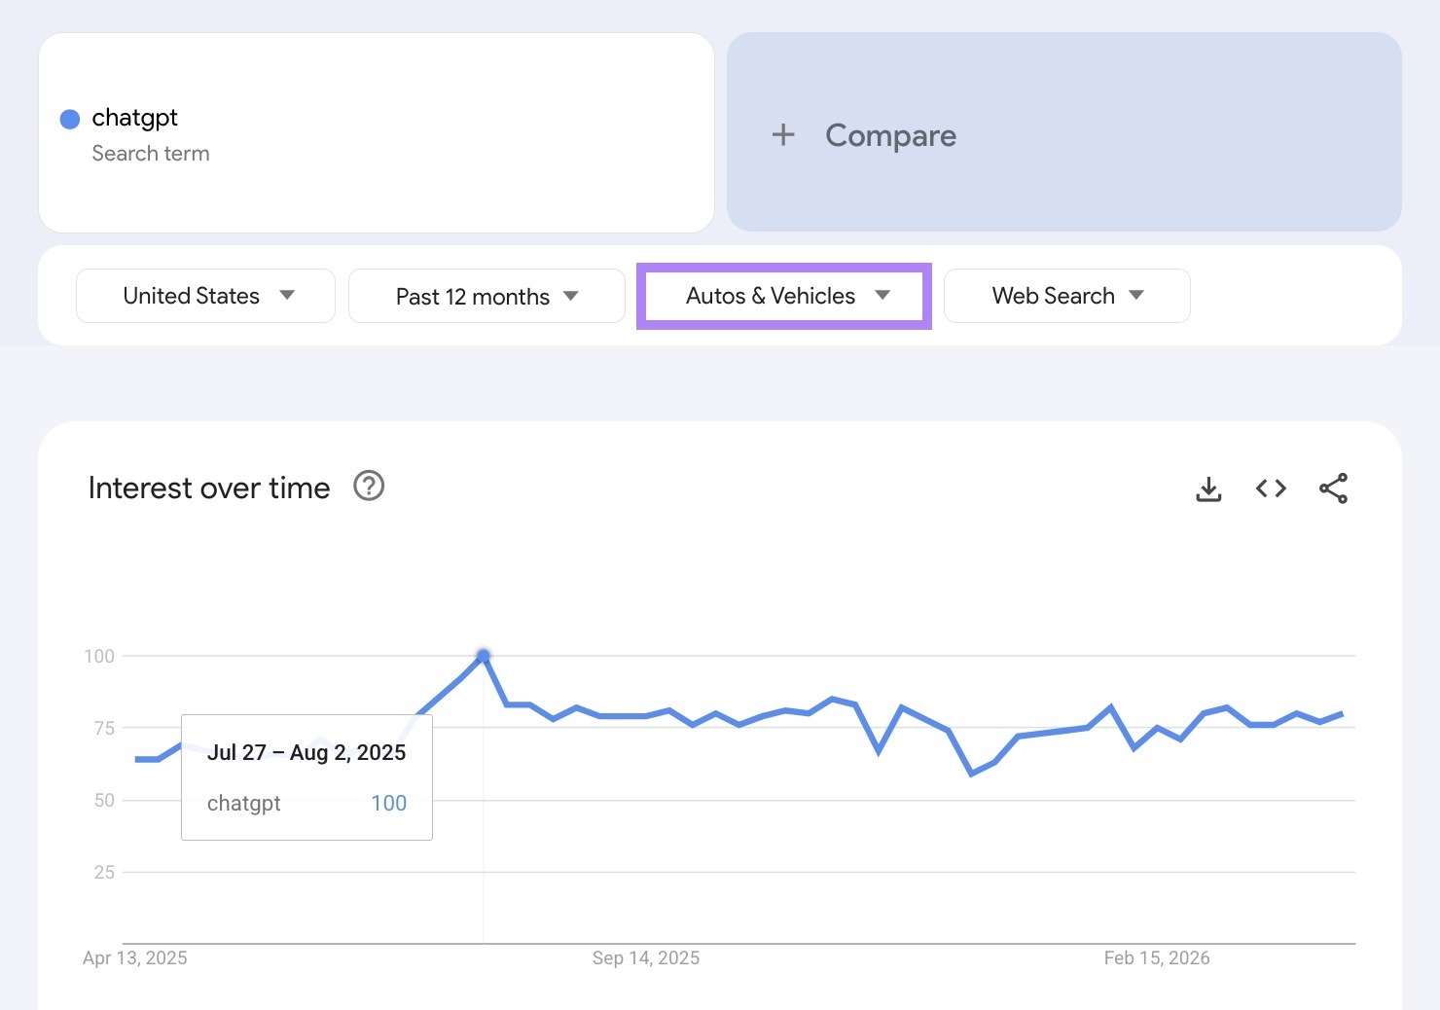Open the United States region dropdown

(x=204, y=296)
